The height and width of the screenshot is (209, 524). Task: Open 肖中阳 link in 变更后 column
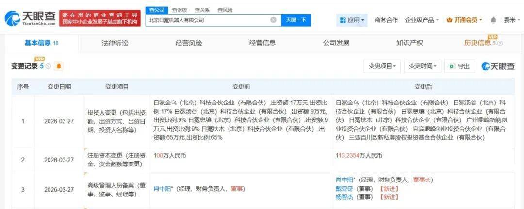click(345, 180)
